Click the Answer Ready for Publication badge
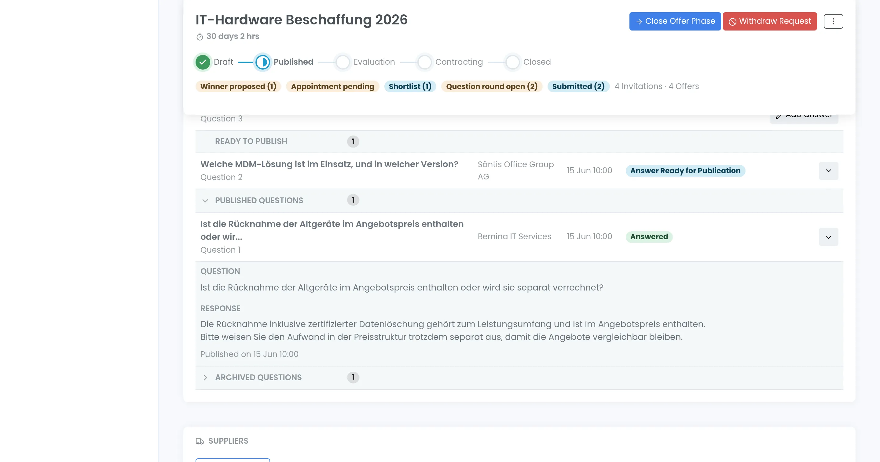 coord(685,171)
